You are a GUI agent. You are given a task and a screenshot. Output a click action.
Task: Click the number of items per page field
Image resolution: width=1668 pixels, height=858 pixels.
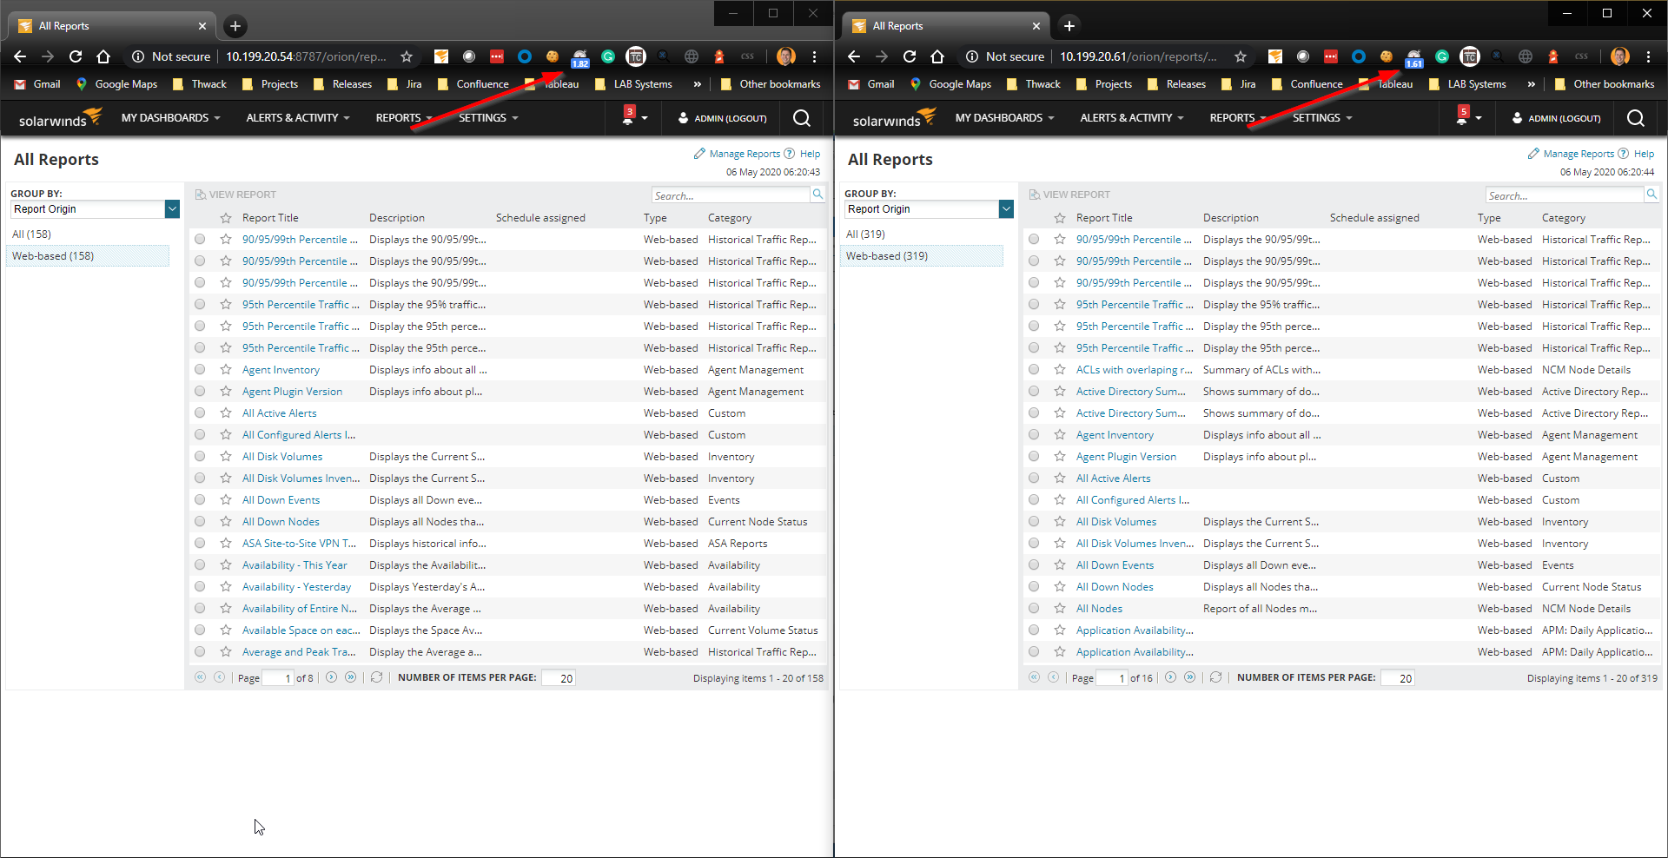[558, 677]
